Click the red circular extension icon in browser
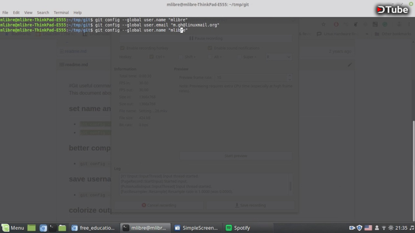The width and height of the screenshot is (415, 233). tap(336, 25)
